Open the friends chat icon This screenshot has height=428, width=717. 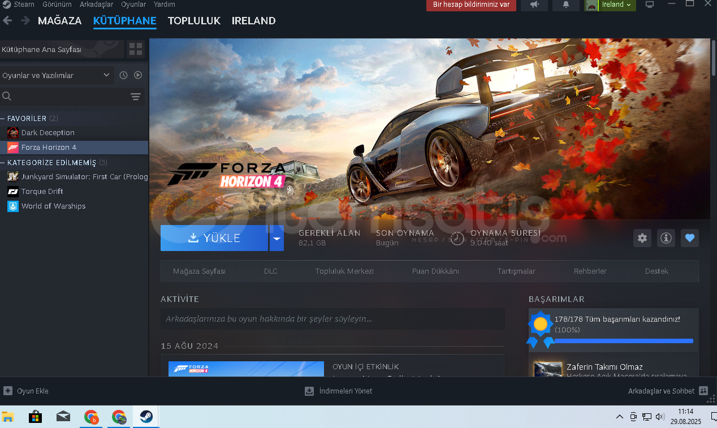(703, 391)
